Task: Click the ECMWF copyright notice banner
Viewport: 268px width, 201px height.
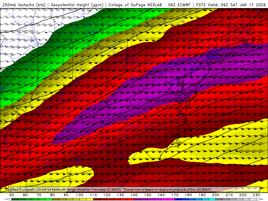Action: click(x=134, y=190)
